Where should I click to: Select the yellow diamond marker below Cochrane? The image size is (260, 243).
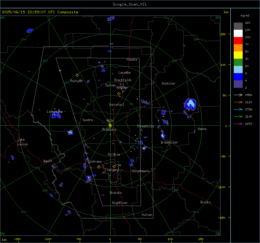point(99,167)
